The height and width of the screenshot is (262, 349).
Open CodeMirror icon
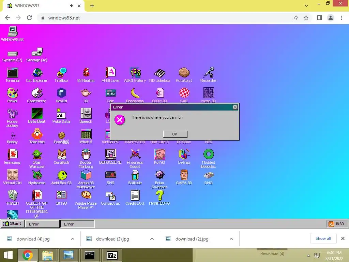(37, 96)
